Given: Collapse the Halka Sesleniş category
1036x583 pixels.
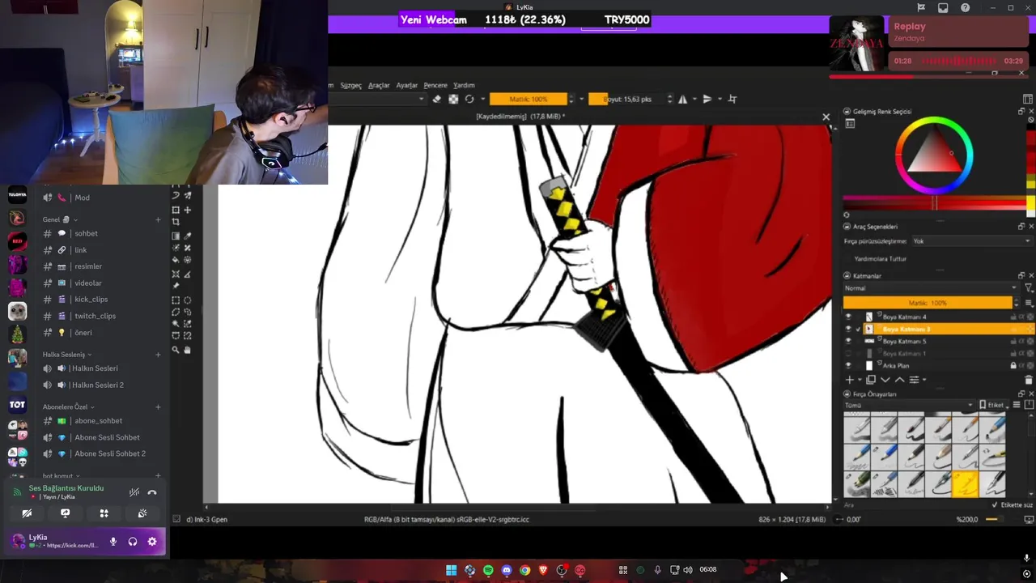Looking at the screenshot, I should [67, 355].
